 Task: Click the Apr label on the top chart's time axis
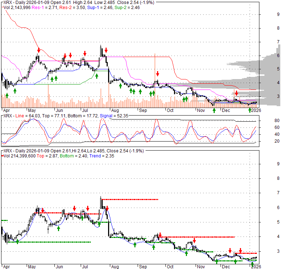[x=6, y=110]
